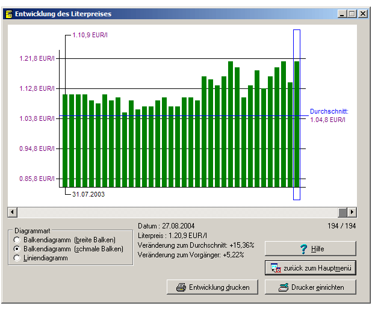Minimize the Entwicklung des Literpreises window
Screen dimensions: 372x309
pos(342,14)
